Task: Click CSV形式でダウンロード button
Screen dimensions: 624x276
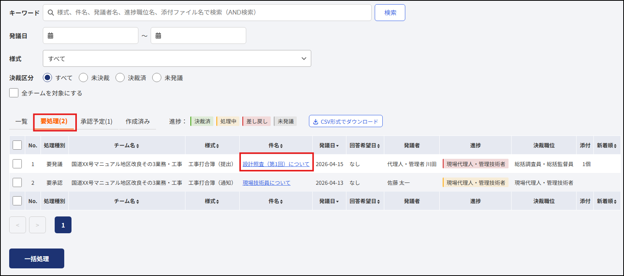Action: click(x=346, y=121)
